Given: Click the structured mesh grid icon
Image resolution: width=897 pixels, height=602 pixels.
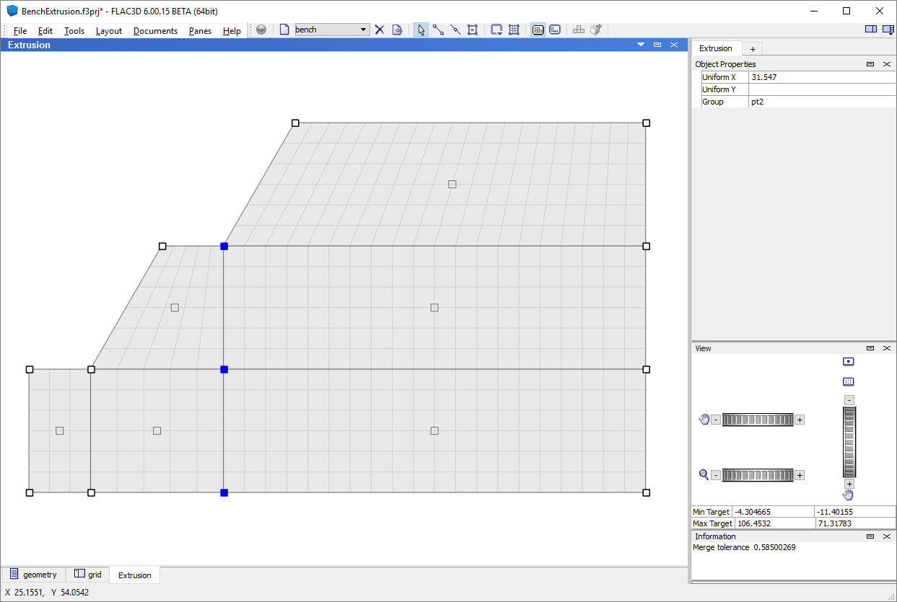Looking at the screenshot, I should pos(514,30).
